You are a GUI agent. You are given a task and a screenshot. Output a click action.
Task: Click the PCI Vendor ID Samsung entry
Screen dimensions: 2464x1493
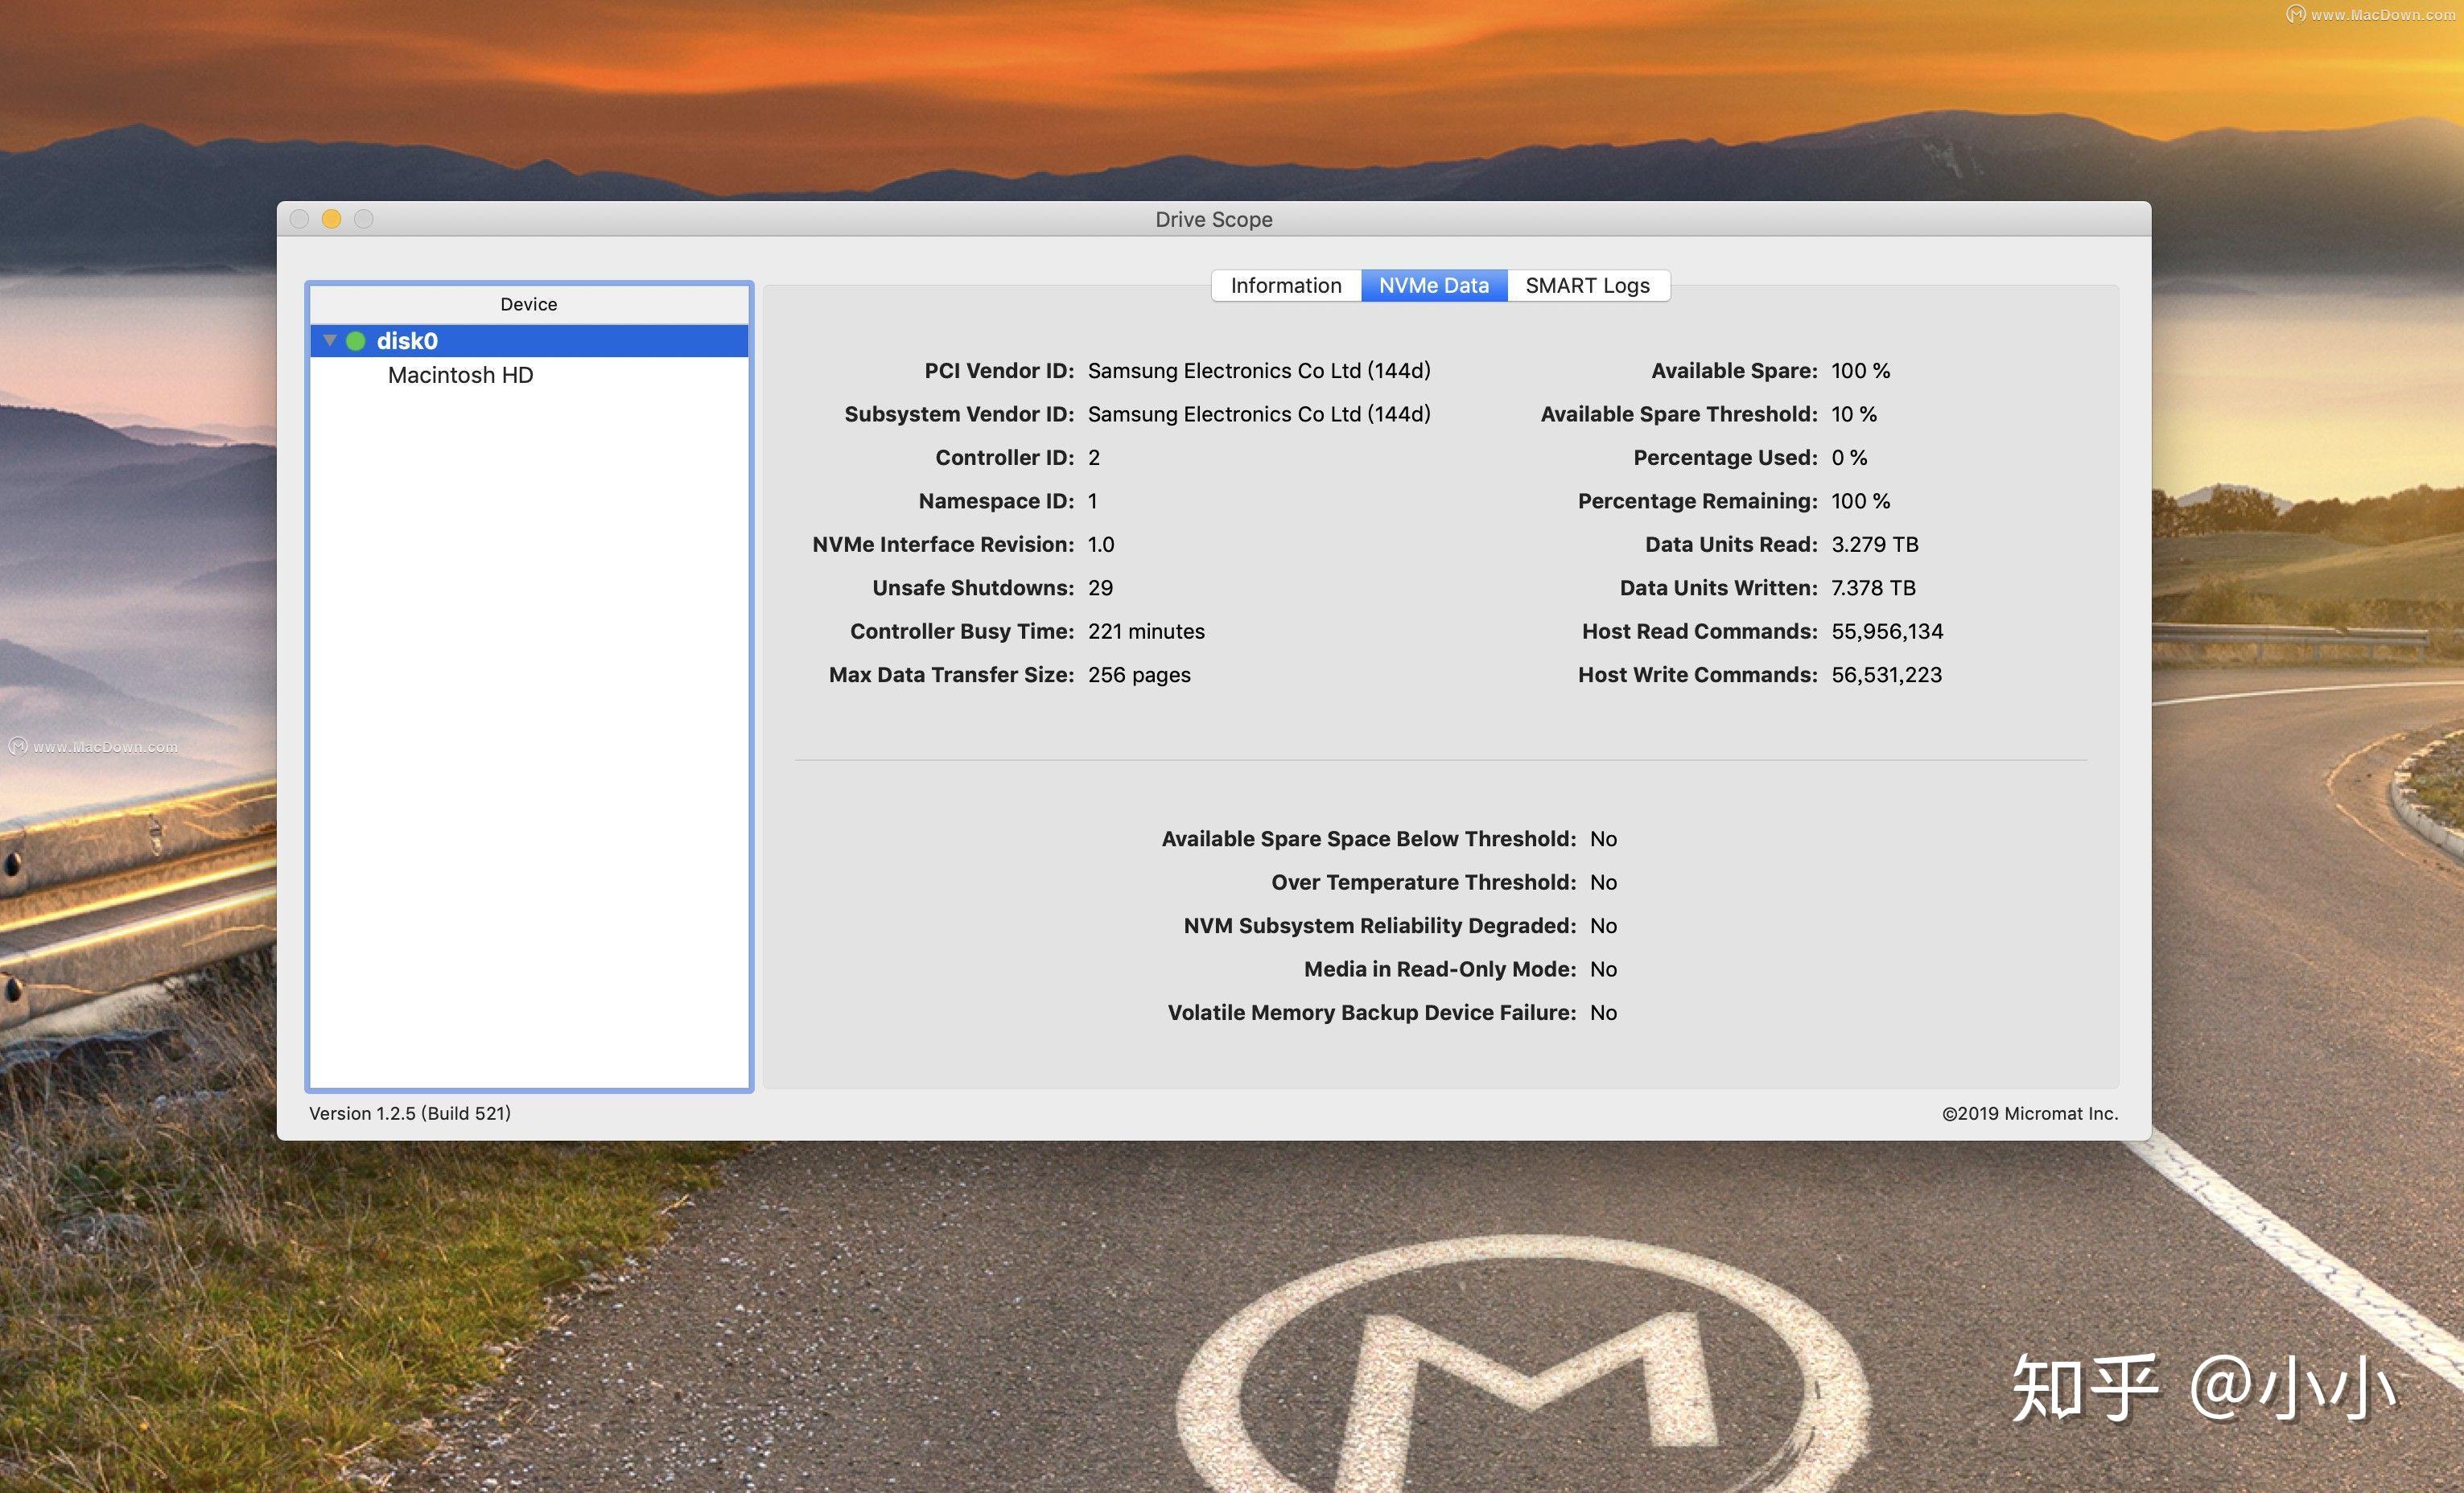click(x=1259, y=370)
